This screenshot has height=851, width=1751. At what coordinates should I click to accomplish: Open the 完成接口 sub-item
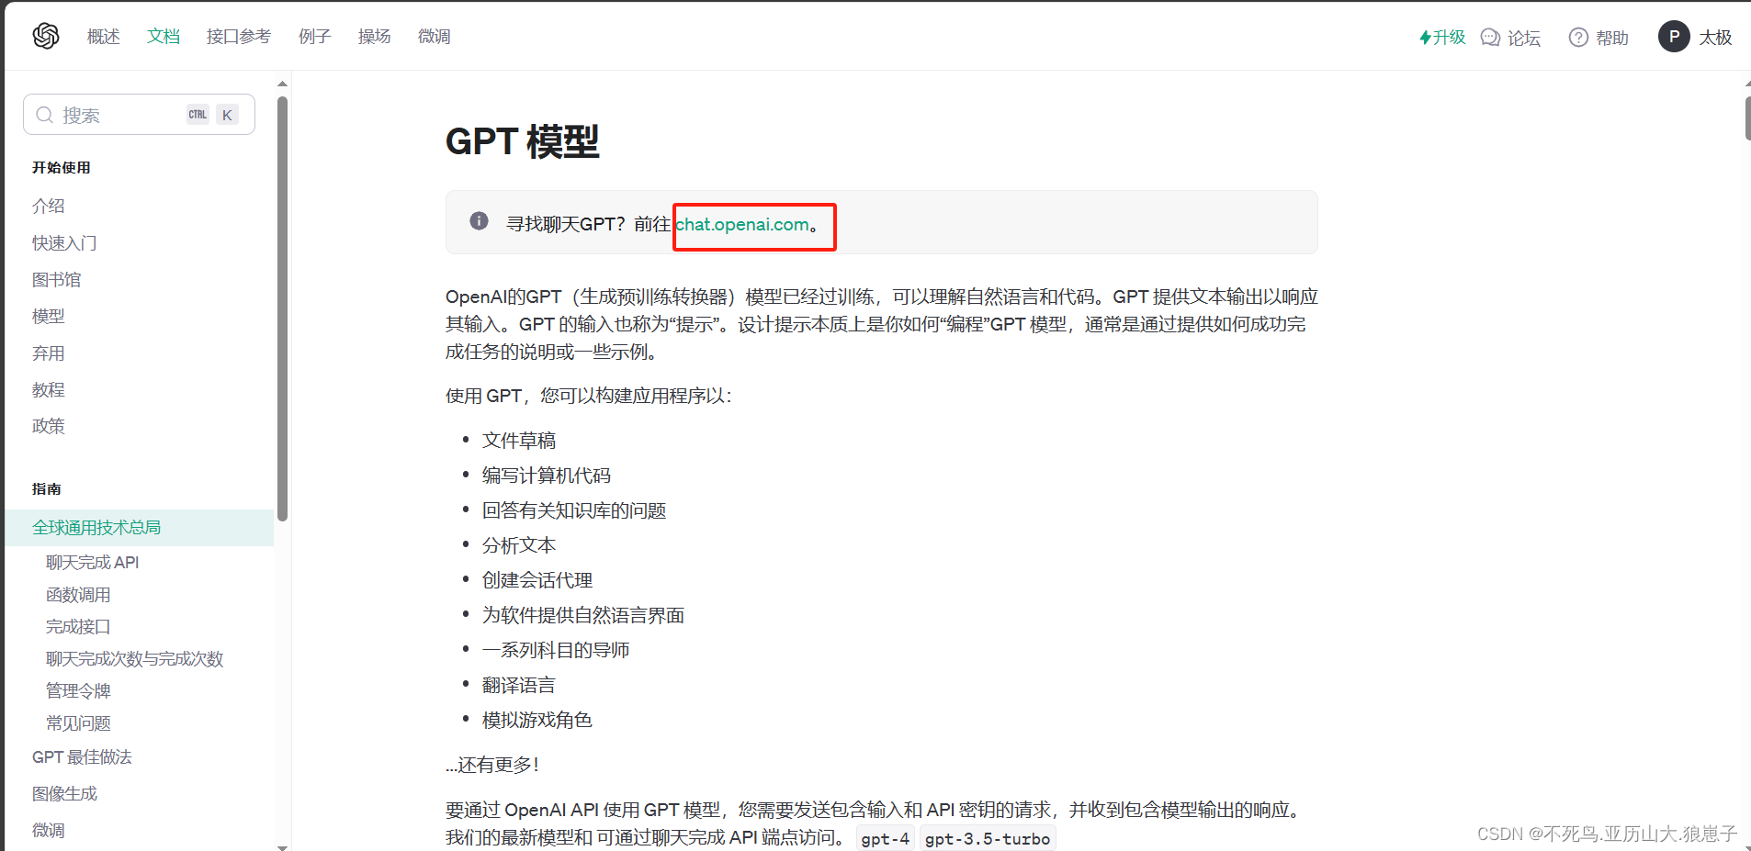pos(78,626)
